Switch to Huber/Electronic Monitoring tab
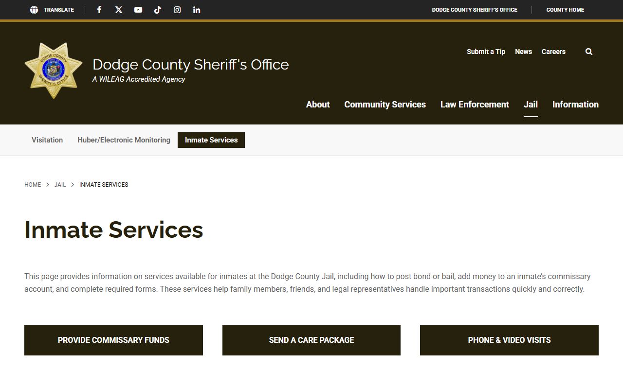This screenshot has width=623, height=389. [x=124, y=140]
